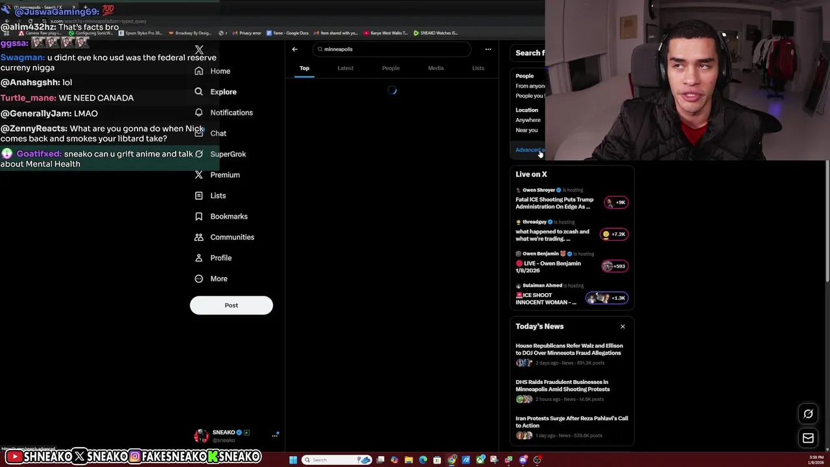830x467 pixels.
Task: Click the +7.2K listeners badge
Action: click(x=614, y=234)
